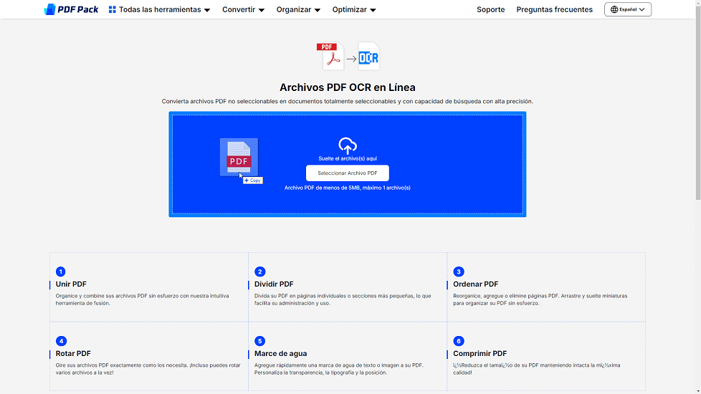This screenshot has height=394, width=701.
Task: Click the number 5 circle badge
Action: point(259,341)
